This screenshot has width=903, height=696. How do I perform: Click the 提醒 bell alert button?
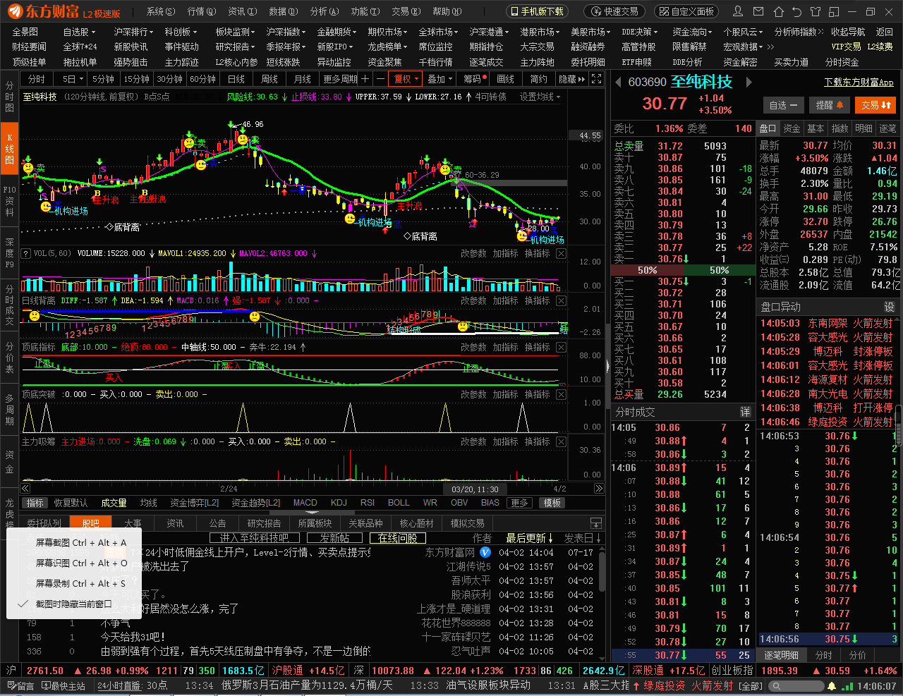click(830, 105)
